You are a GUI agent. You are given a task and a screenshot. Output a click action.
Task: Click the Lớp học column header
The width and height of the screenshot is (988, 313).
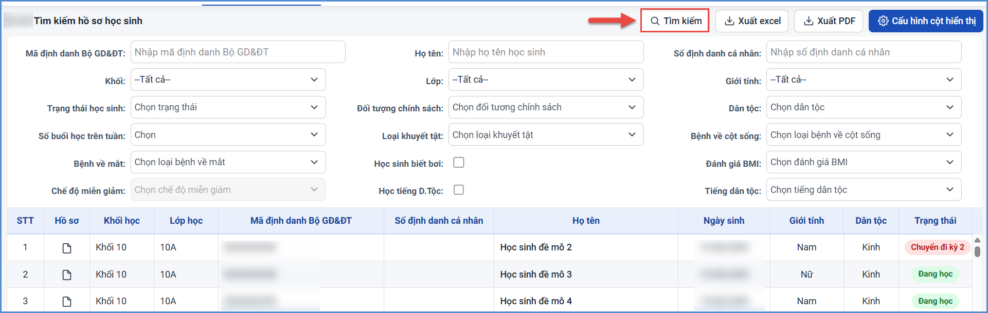point(186,221)
